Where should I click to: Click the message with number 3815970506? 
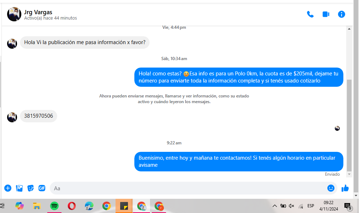(38, 116)
